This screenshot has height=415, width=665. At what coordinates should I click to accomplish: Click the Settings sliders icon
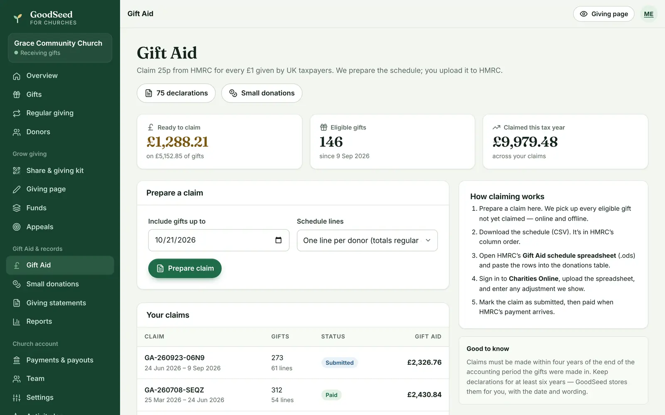pos(17,398)
